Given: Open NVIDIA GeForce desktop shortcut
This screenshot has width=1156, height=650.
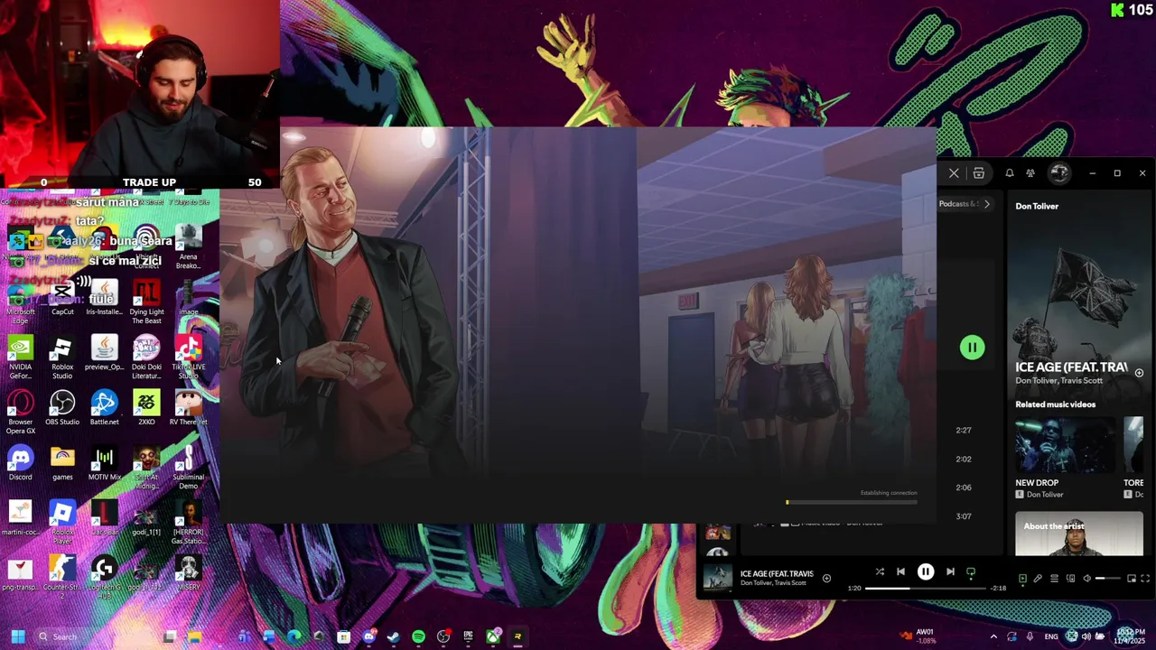Looking at the screenshot, I should [21, 357].
